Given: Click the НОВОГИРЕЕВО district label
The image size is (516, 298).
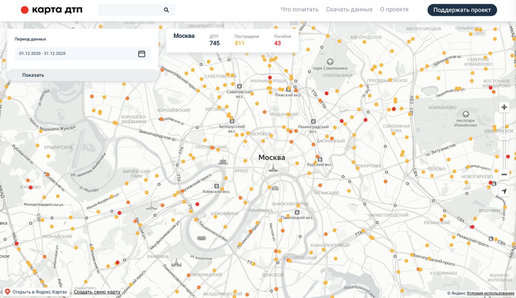Looking at the screenshot, I should click(477, 177).
